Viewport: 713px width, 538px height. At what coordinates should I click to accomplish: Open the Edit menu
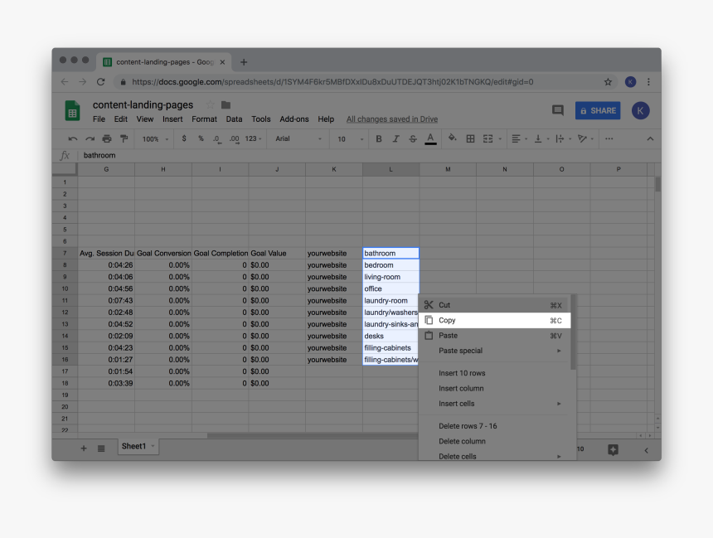pyautogui.click(x=120, y=119)
